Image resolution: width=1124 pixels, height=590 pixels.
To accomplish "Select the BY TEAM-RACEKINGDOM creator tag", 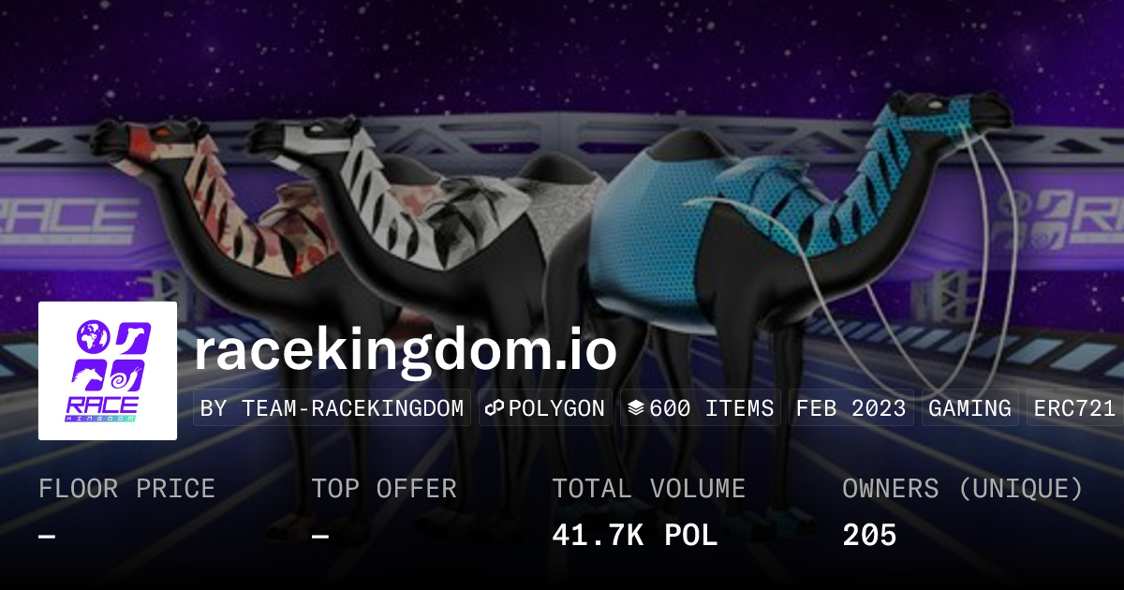I will point(332,408).
